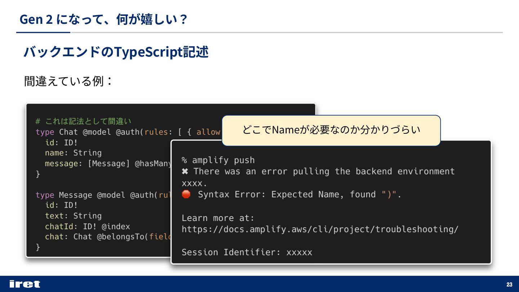The height and width of the screenshot is (292, 519).
Task: Click the 'name: String' line
Action: point(73,153)
